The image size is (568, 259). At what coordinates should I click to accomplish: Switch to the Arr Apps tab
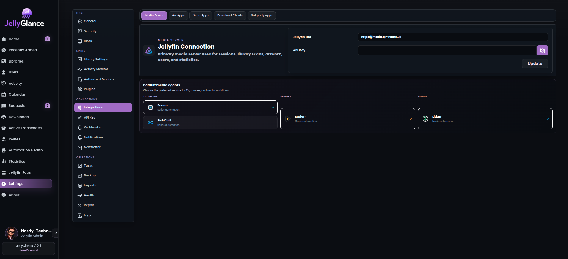(178, 15)
